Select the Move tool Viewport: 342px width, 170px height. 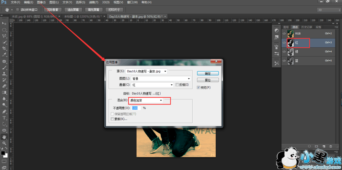pyautogui.click(x=4, y=23)
